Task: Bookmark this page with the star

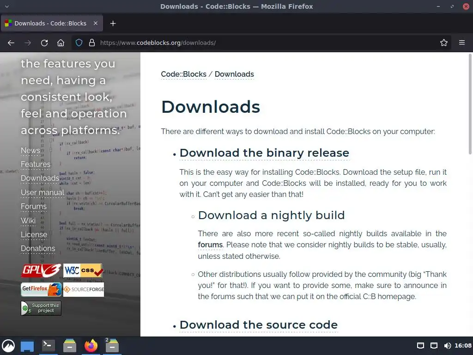Action: (x=444, y=43)
